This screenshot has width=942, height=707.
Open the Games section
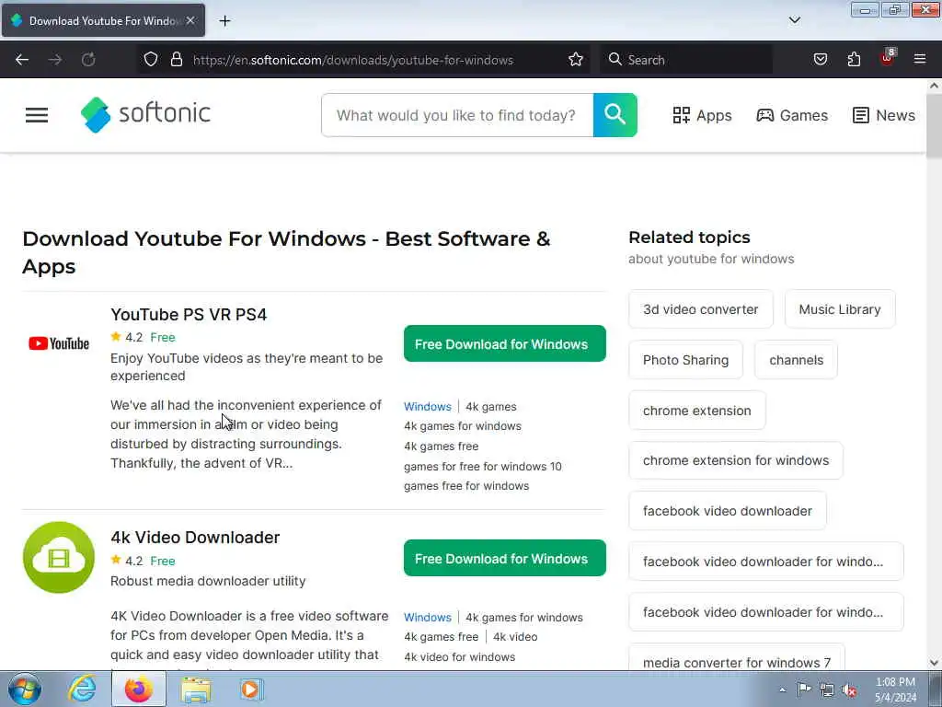coord(792,115)
